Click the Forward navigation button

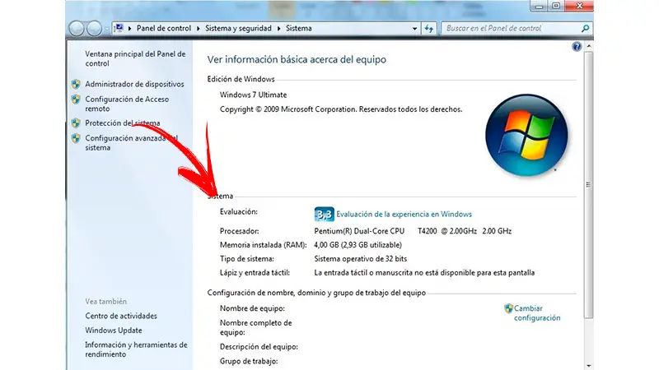[x=94, y=29]
